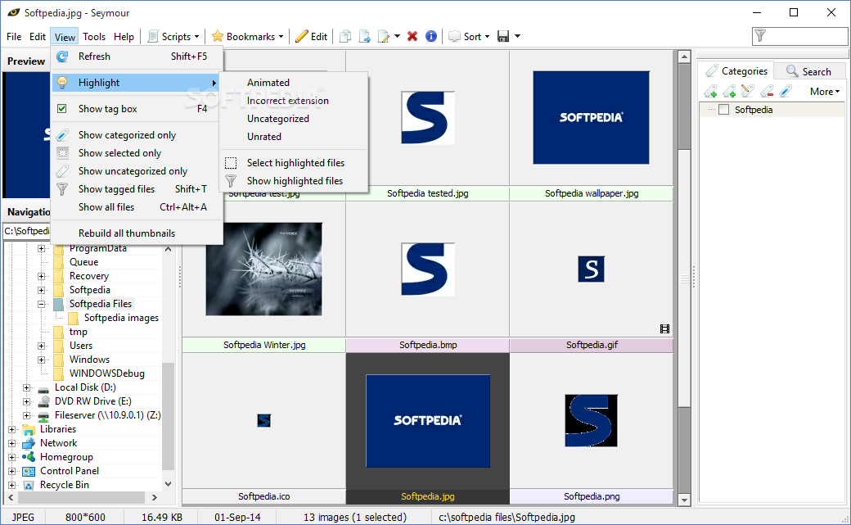
Task: Open the Scripts dropdown
Action: click(x=174, y=36)
